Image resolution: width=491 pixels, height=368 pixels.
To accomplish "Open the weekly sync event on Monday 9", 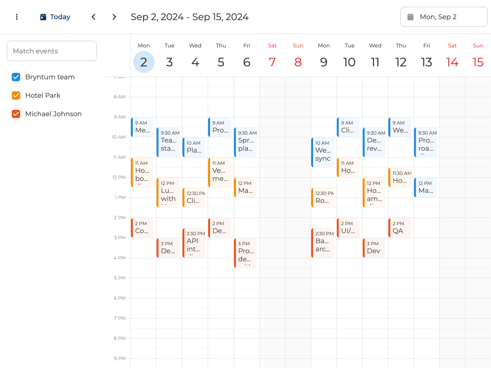I will (323, 152).
